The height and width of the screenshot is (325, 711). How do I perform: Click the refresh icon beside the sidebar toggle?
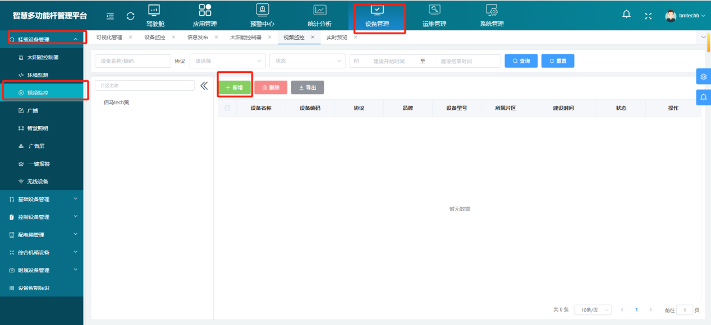pyautogui.click(x=130, y=16)
